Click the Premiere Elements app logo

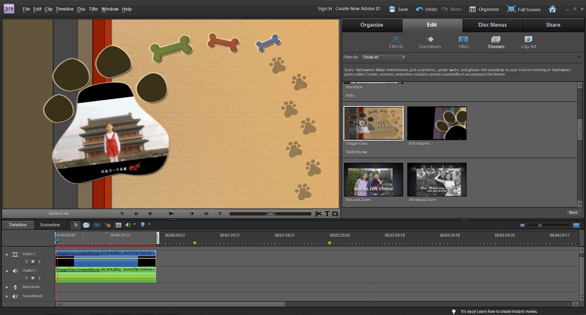[x=9, y=9]
